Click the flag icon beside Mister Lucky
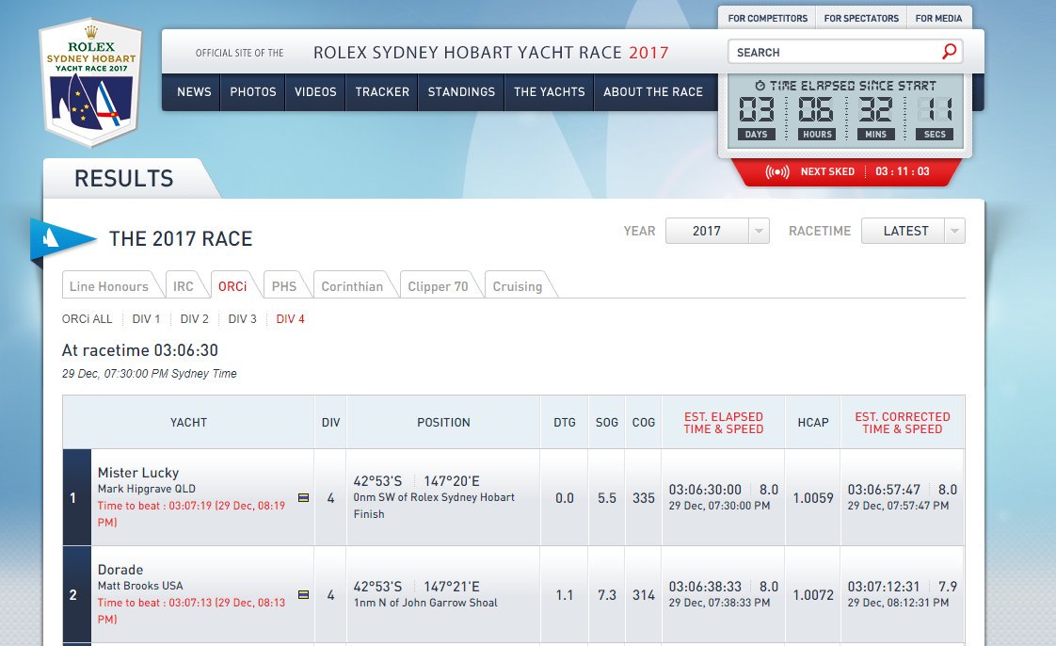The image size is (1056, 646). (303, 498)
